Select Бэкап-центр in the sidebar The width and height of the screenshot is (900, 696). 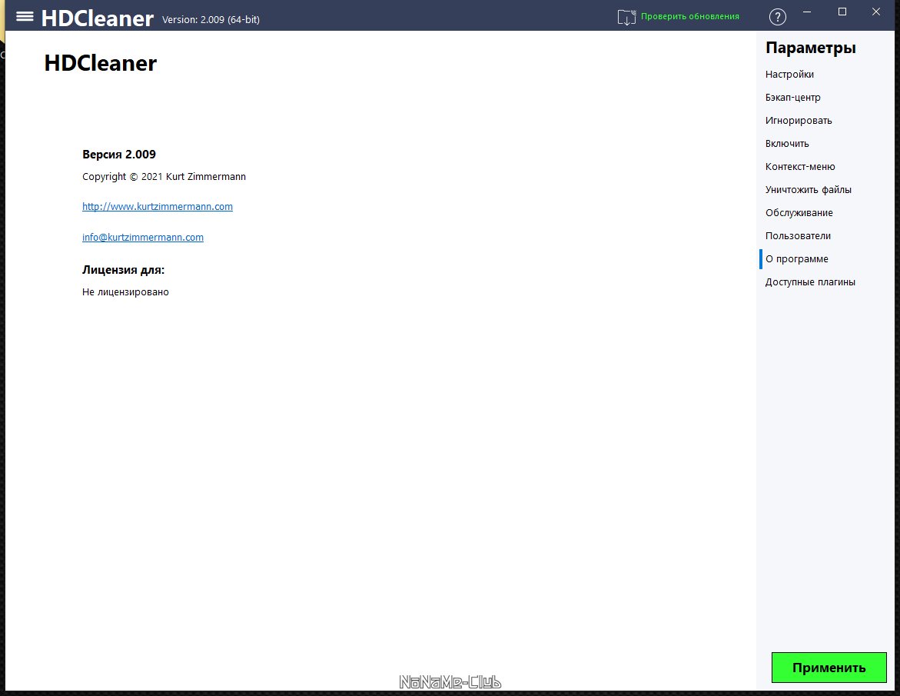click(x=792, y=98)
